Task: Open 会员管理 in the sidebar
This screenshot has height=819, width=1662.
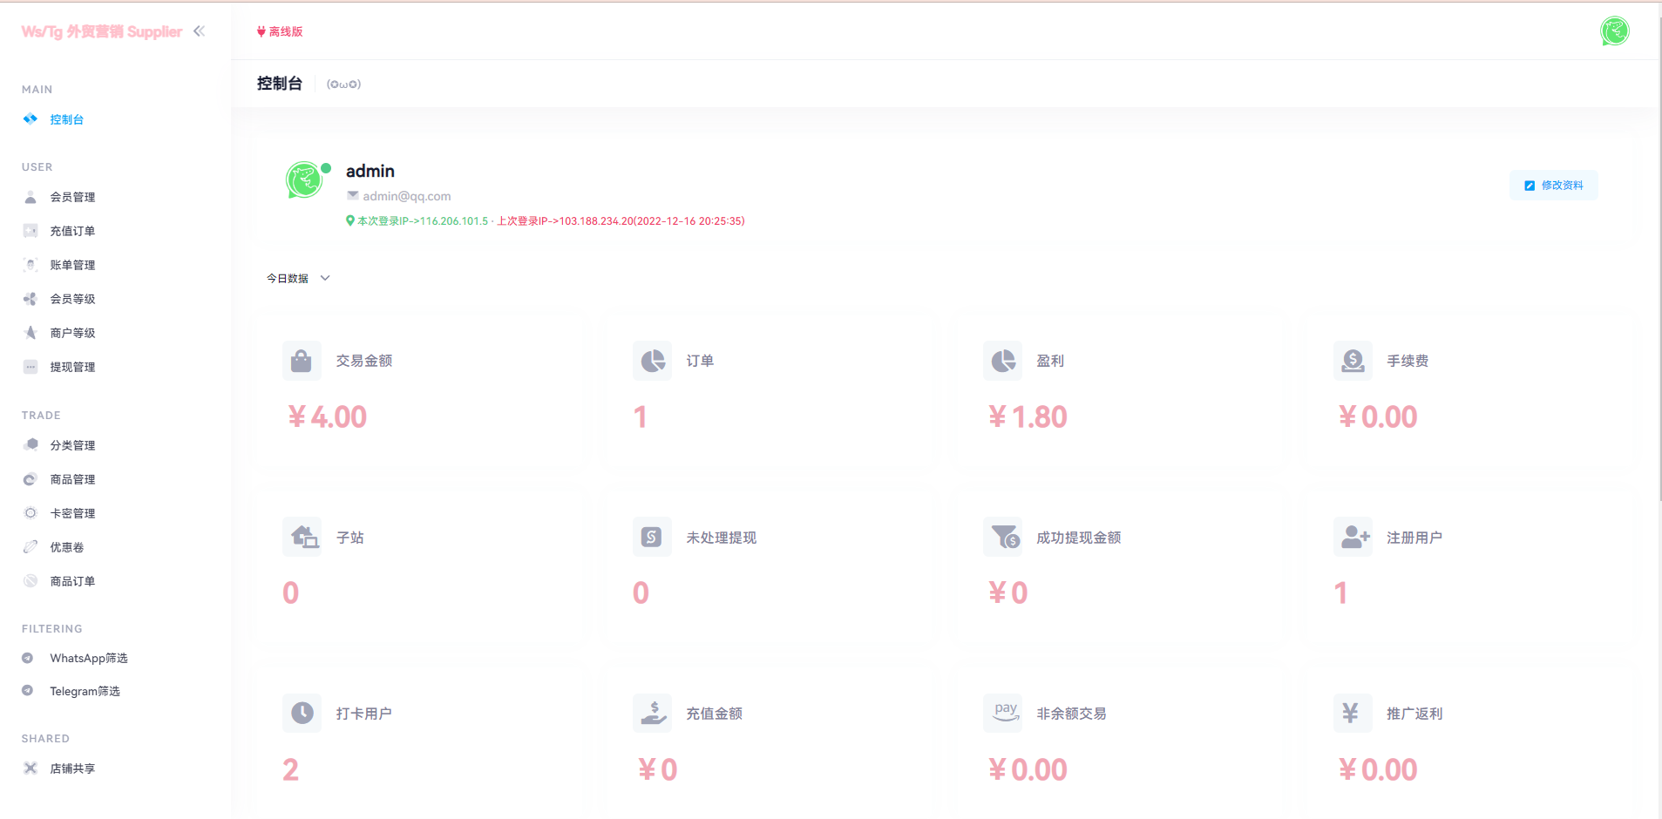Action: [x=72, y=197]
